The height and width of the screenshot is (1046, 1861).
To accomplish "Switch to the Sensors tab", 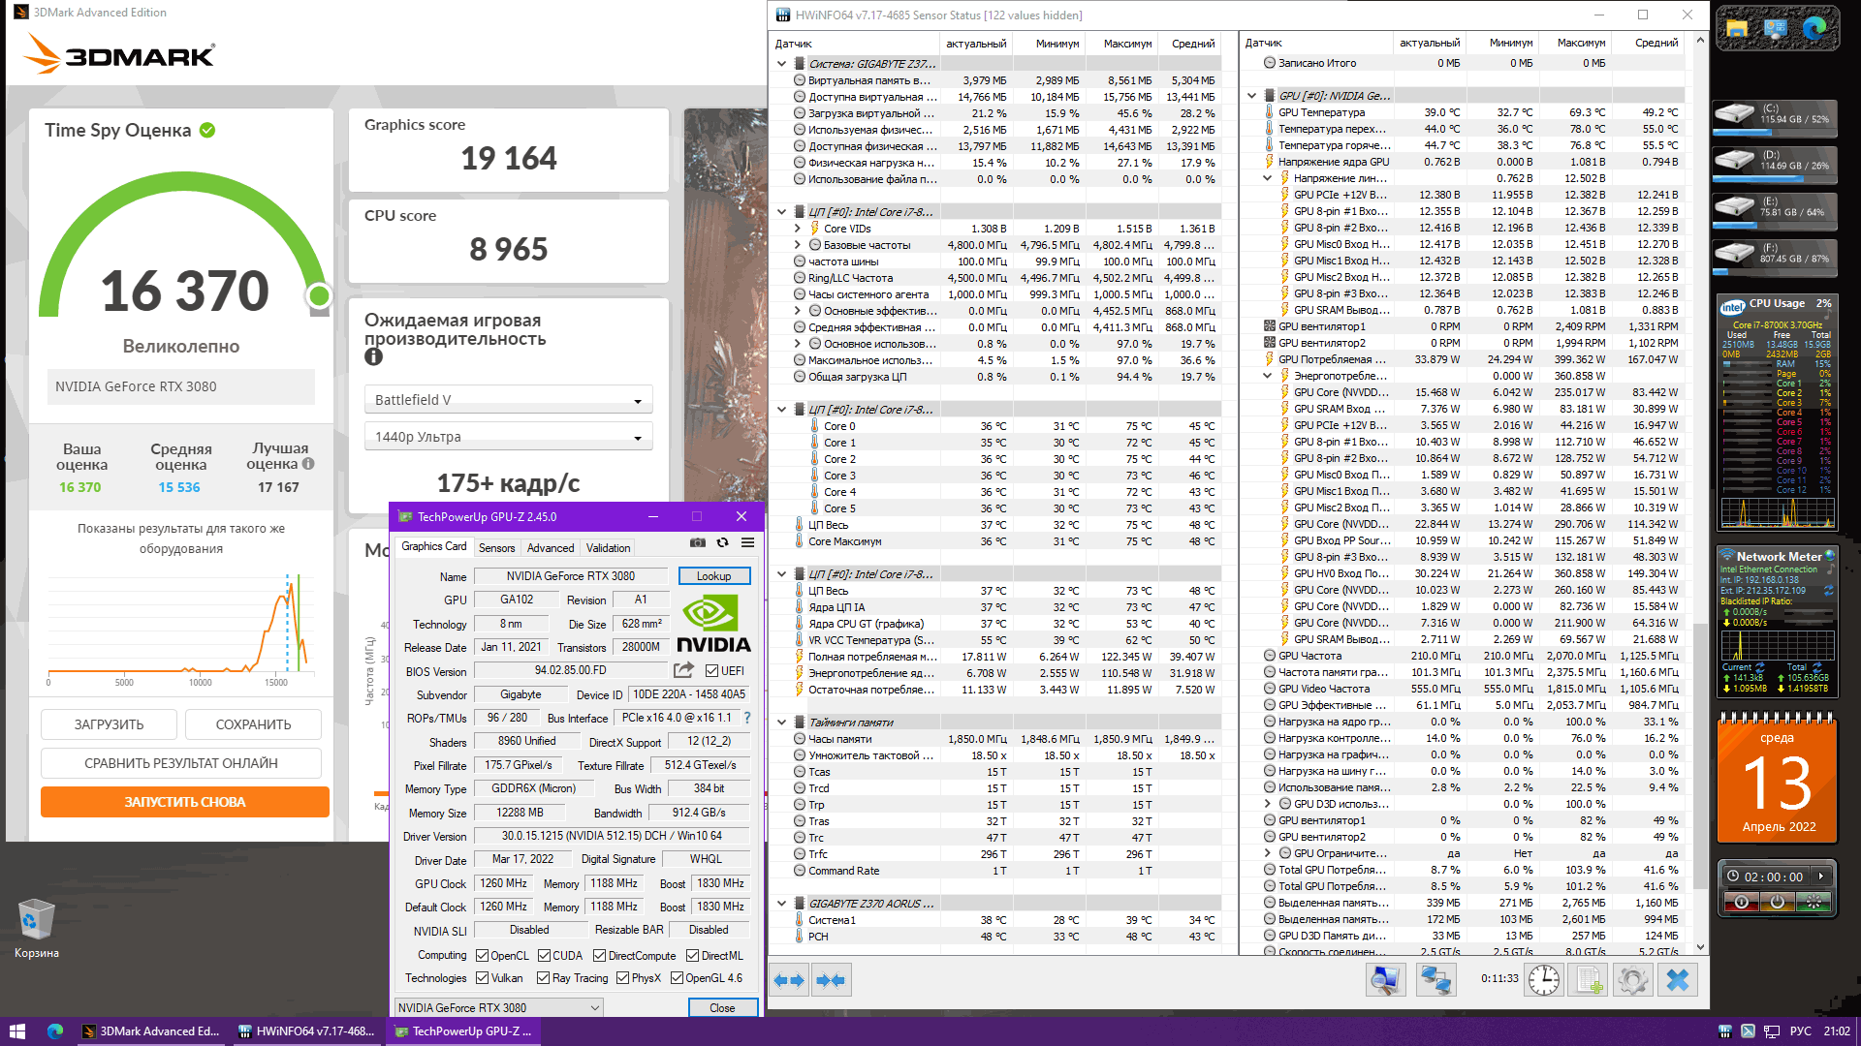I will coord(496,548).
